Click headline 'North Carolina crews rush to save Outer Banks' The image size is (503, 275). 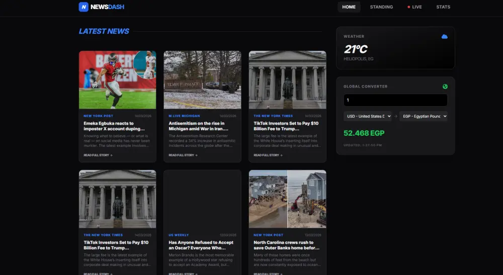(287, 245)
